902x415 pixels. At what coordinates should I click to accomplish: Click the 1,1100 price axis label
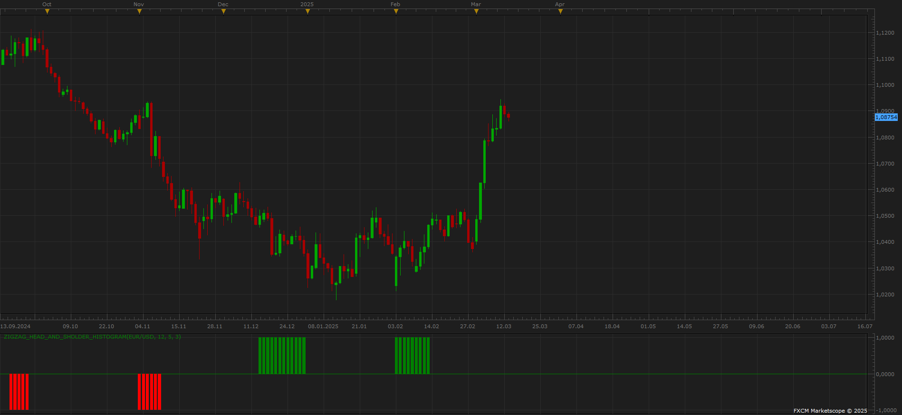pyautogui.click(x=885, y=59)
